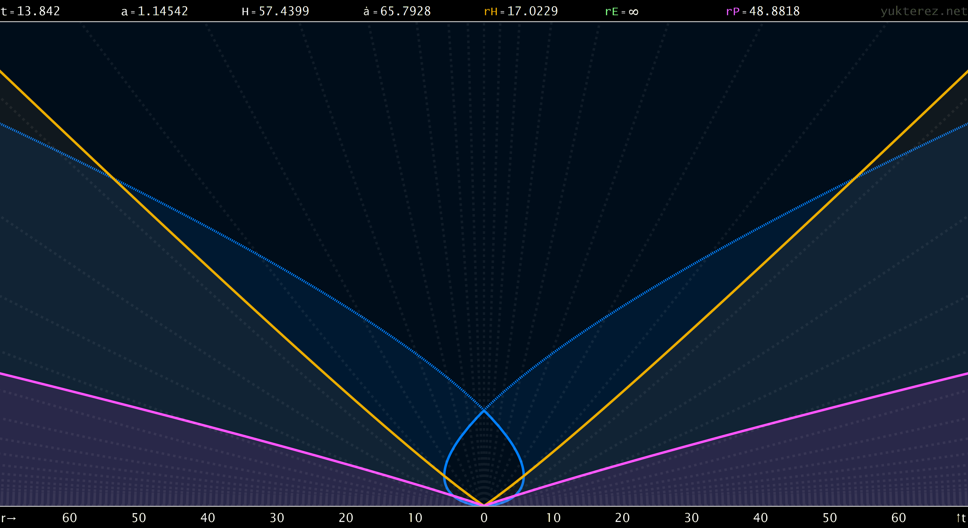
Task: Click the left 40 axis tick
Action: [x=208, y=518]
